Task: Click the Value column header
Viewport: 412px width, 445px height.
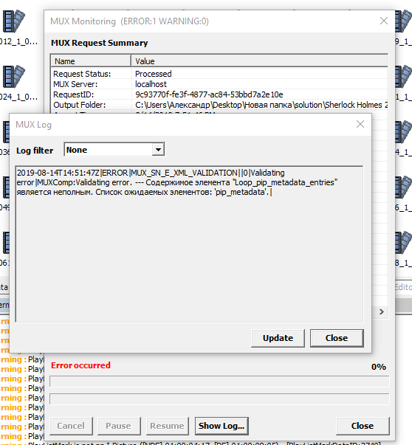Action: (259, 61)
